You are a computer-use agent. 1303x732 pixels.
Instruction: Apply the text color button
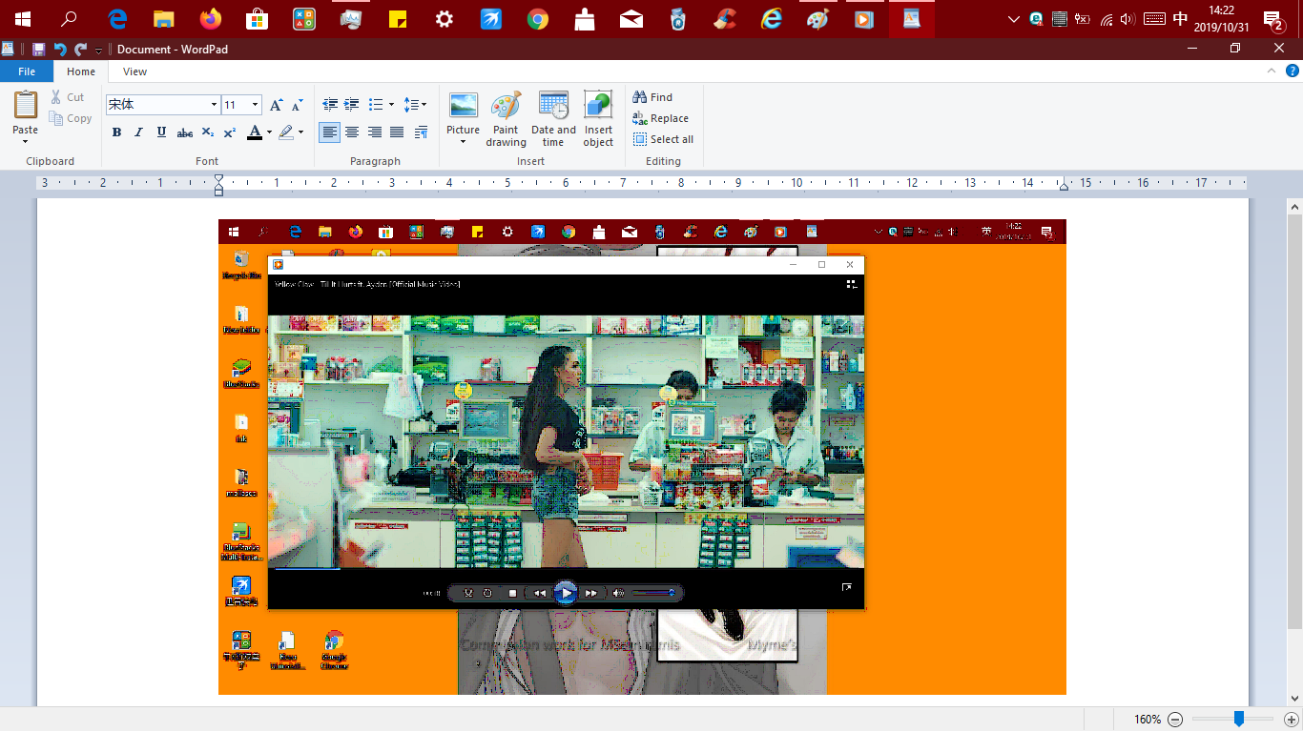coord(254,132)
